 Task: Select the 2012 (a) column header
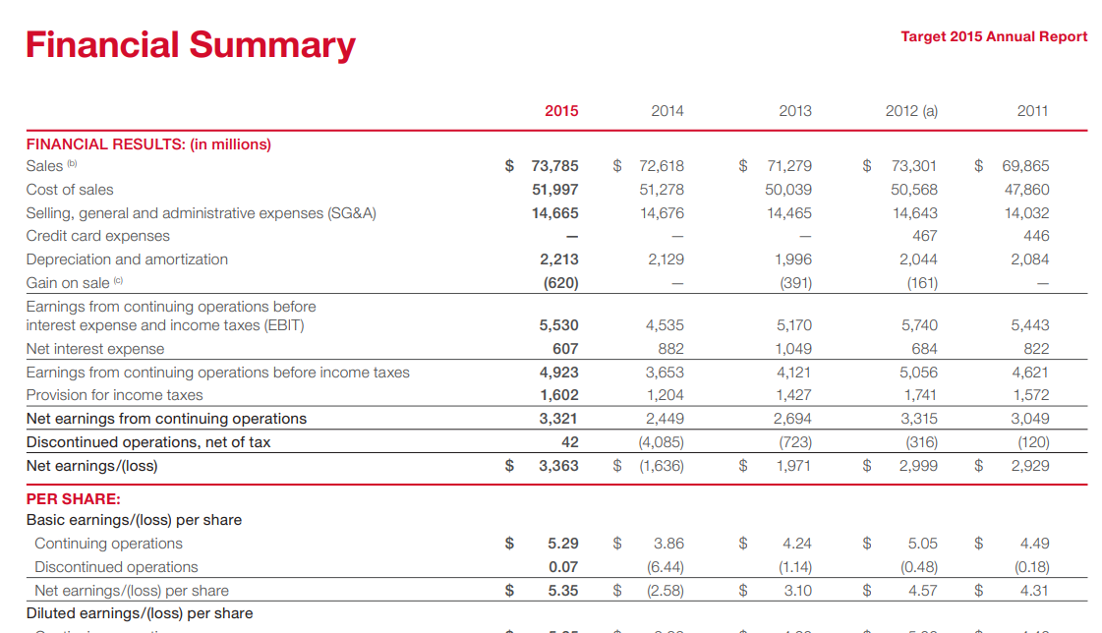pyautogui.click(x=911, y=111)
